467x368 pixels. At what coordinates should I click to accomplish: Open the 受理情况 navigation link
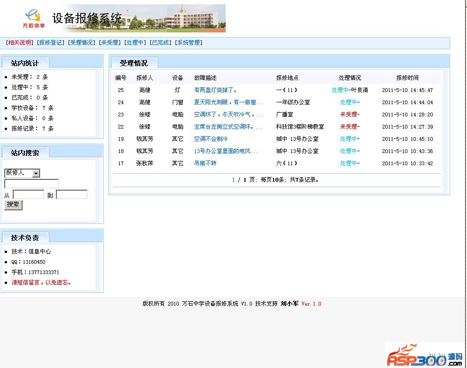pos(81,43)
